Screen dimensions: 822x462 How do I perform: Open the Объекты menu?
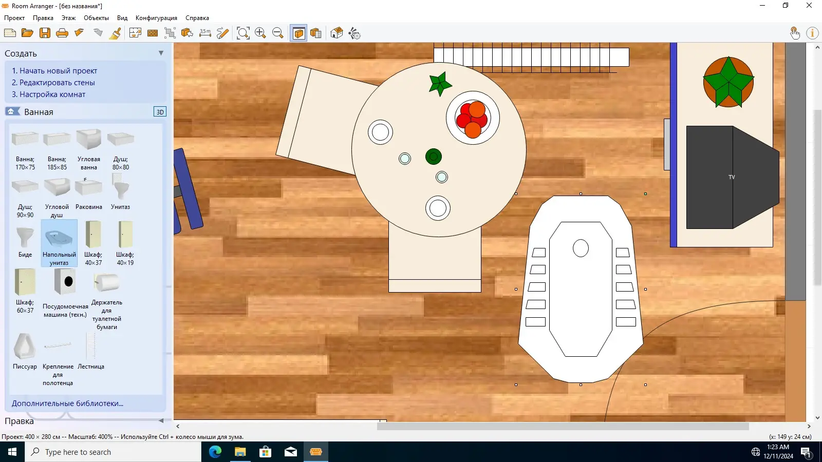tap(96, 18)
